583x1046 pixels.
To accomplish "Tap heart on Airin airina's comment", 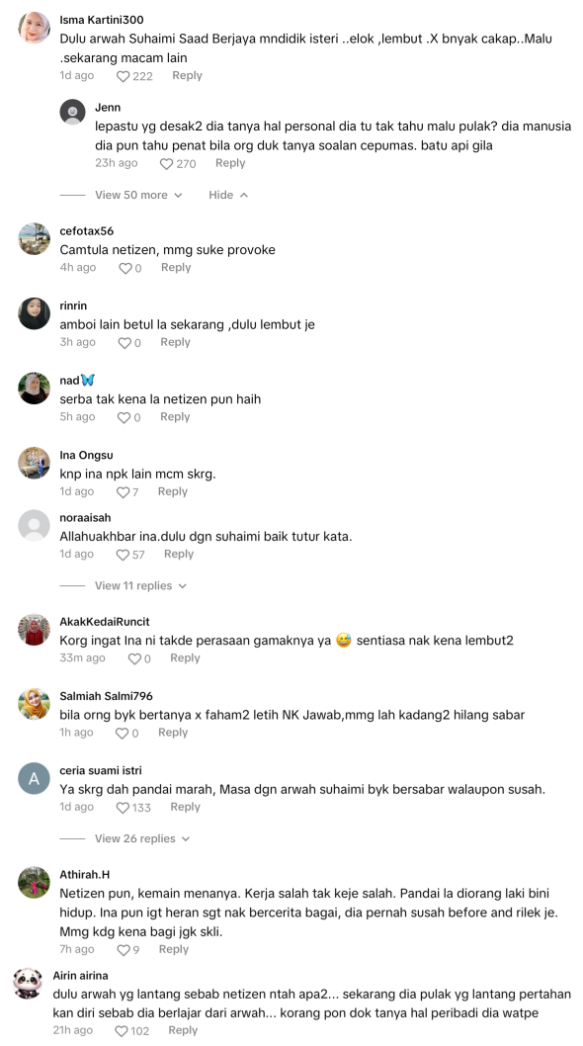I will click(x=122, y=1031).
